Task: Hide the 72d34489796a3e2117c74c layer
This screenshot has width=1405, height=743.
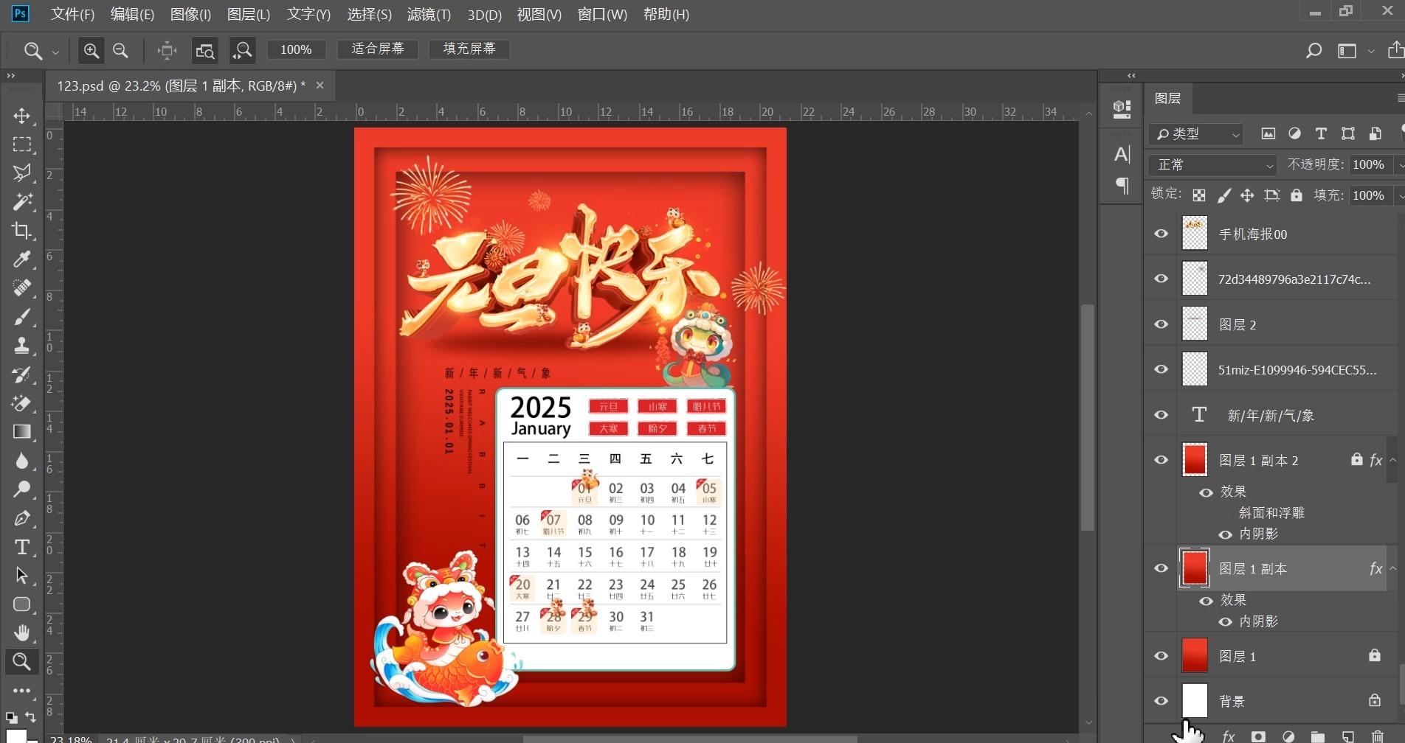Action: pos(1161,279)
